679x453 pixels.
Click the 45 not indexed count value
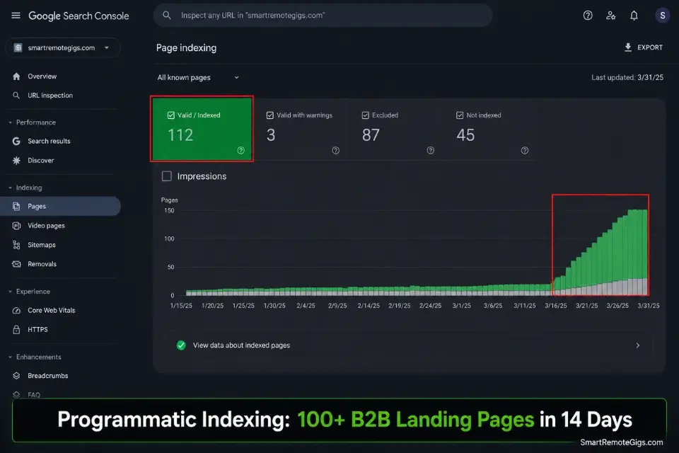coord(465,135)
